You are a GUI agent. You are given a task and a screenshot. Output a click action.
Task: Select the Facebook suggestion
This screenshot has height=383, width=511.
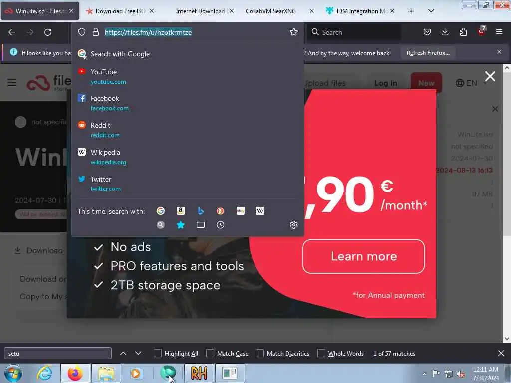point(188,103)
